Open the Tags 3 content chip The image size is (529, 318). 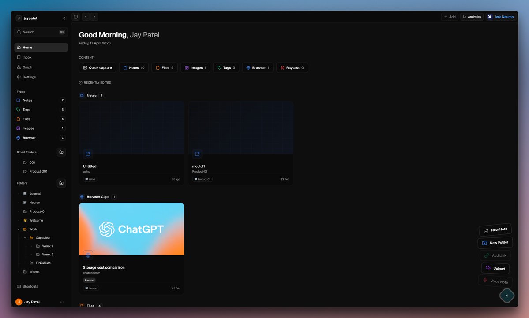[226, 68]
